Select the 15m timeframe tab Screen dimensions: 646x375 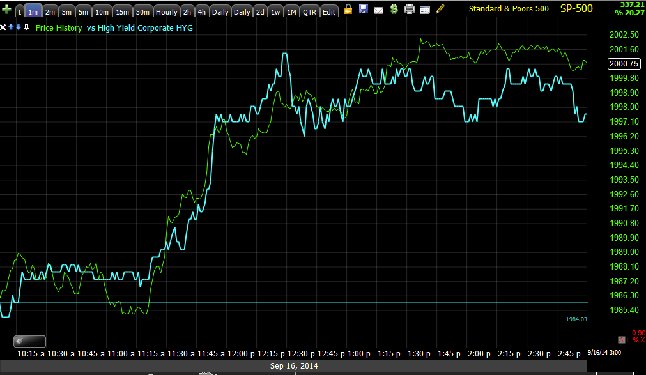(x=122, y=12)
